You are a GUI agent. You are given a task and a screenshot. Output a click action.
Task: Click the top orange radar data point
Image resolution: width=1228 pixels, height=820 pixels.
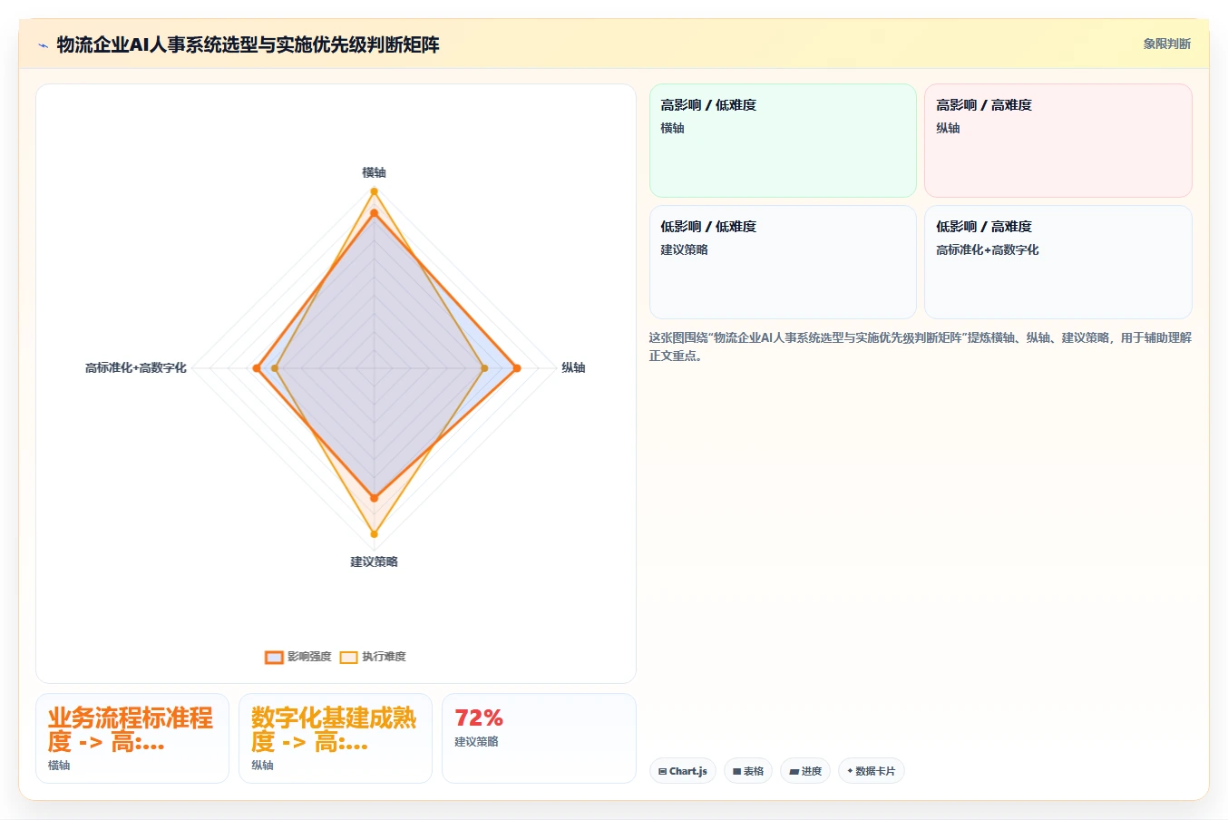(x=374, y=213)
